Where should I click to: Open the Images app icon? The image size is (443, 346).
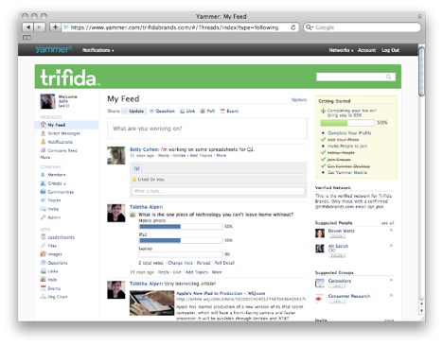point(44,254)
